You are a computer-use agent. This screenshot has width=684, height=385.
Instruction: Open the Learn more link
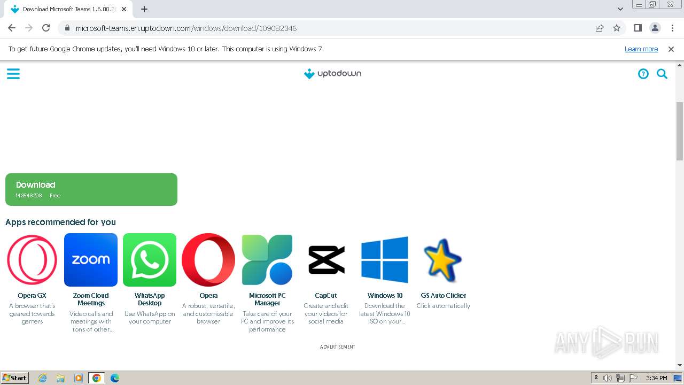click(x=641, y=49)
